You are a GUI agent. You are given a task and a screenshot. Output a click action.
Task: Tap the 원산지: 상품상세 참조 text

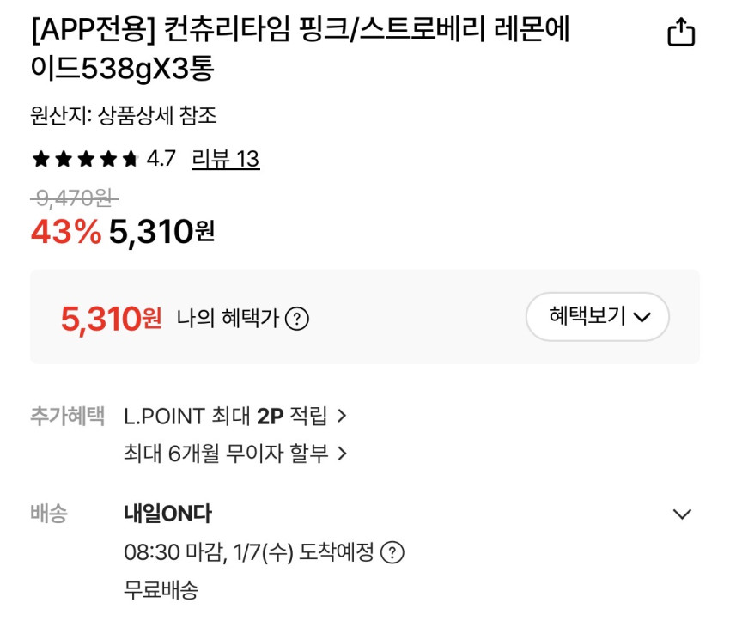(x=123, y=115)
